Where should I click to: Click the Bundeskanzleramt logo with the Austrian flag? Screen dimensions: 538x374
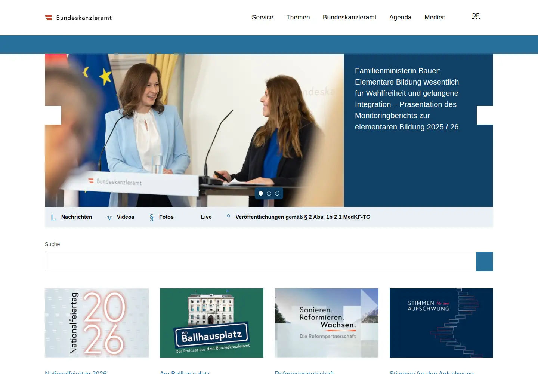[x=78, y=18]
